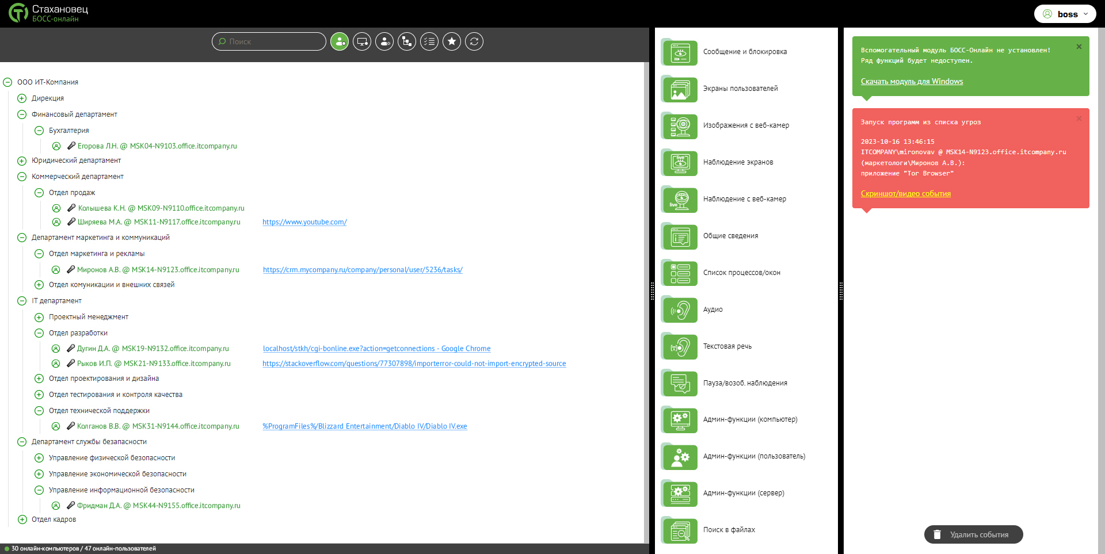Collapse the ООО ИТ-Компания root node

click(7, 82)
